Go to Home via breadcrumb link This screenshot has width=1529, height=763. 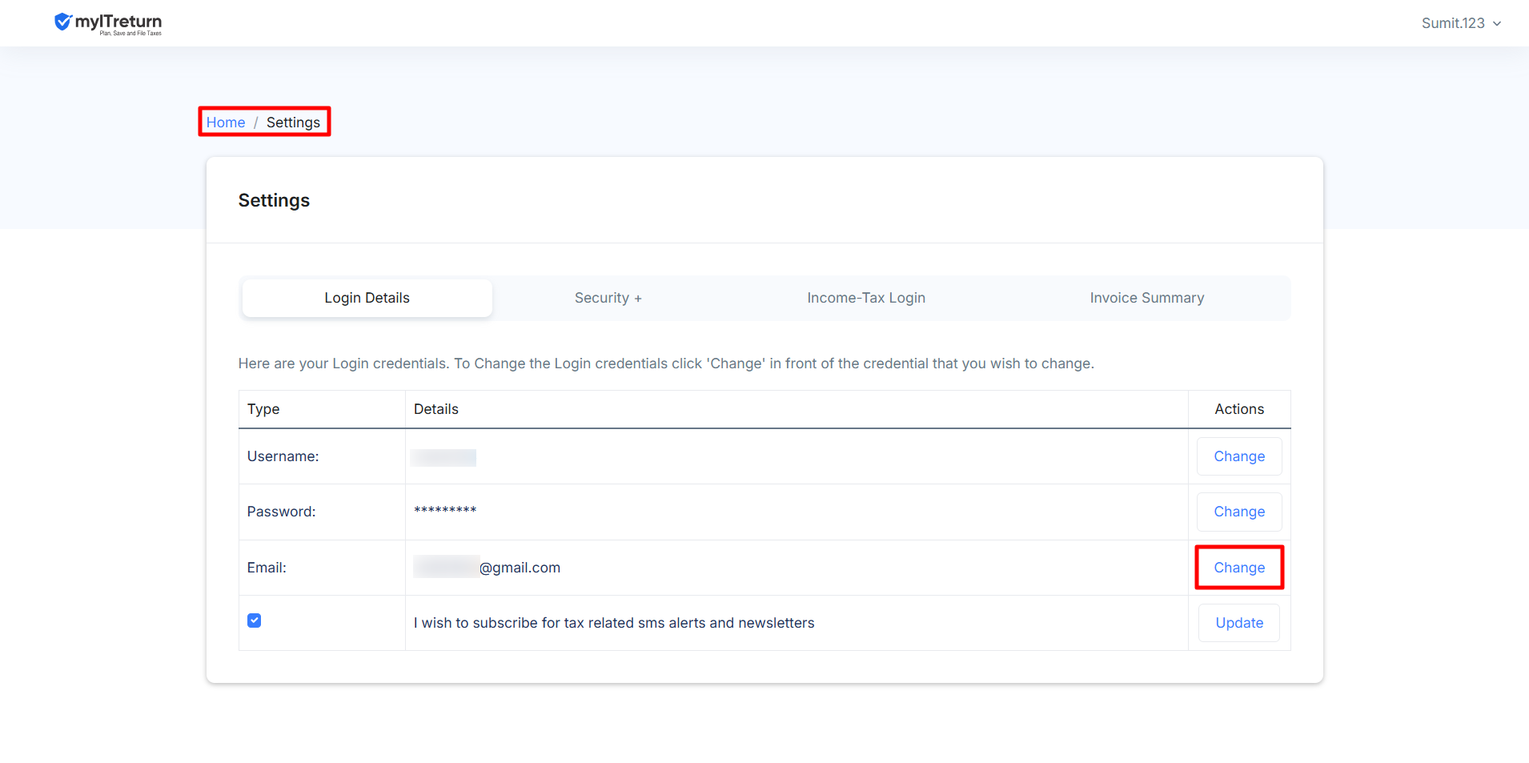coord(226,122)
